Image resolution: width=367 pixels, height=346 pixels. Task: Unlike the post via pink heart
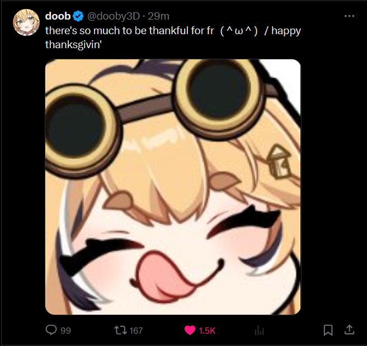[190, 330]
